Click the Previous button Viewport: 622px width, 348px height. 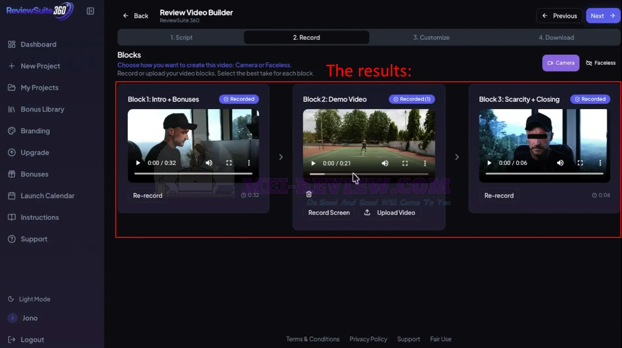coord(559,16)
